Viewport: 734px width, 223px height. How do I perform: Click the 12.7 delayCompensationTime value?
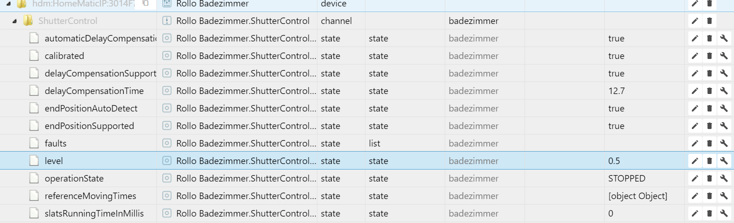point(616,91)
